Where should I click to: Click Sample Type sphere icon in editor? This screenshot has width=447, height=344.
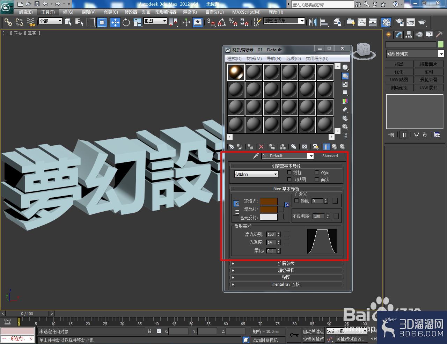345,67
